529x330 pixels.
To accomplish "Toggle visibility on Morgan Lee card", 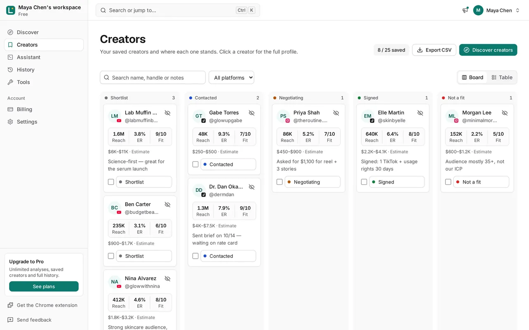I will pos(505,113).
